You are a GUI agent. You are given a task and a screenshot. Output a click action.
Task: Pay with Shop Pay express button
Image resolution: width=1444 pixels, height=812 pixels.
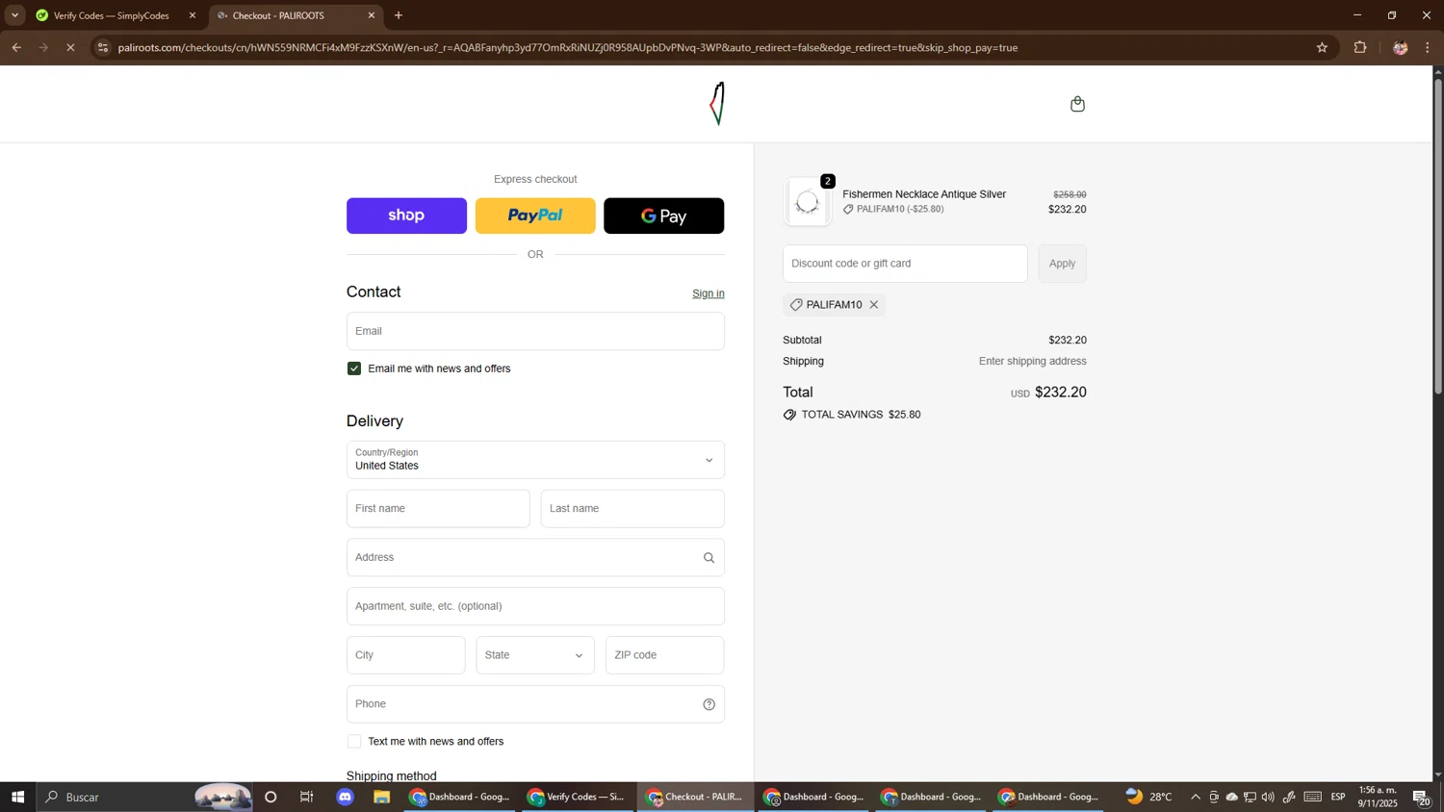[406, 216]
